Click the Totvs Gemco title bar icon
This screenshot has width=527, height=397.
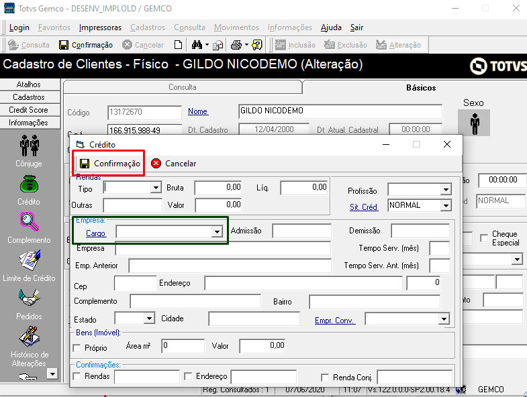coord(9,8)
